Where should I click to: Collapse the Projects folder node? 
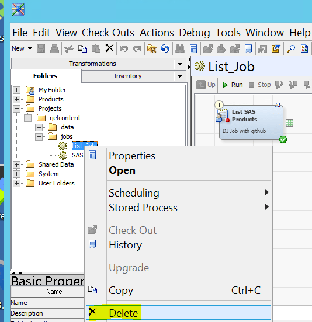click(17, 108)
